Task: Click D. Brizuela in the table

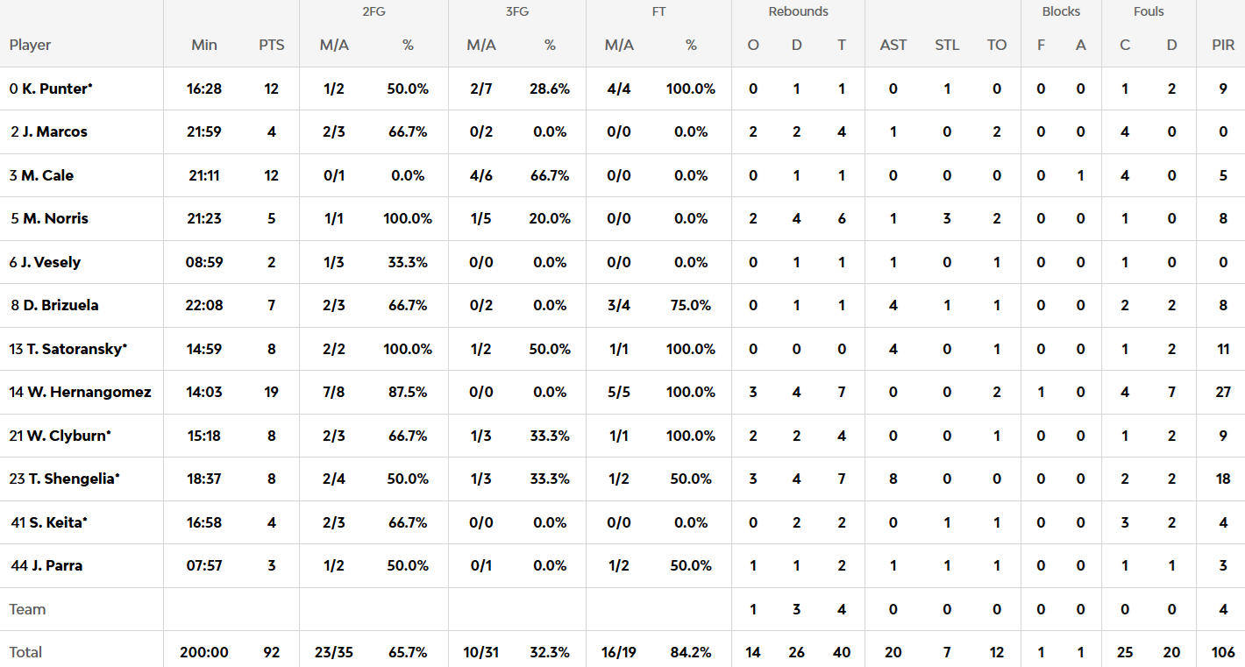Action: pos(61,306)
